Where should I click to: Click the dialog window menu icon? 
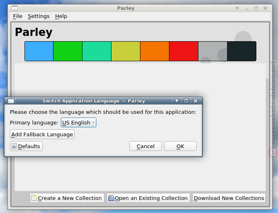click(x=11, y=101)
